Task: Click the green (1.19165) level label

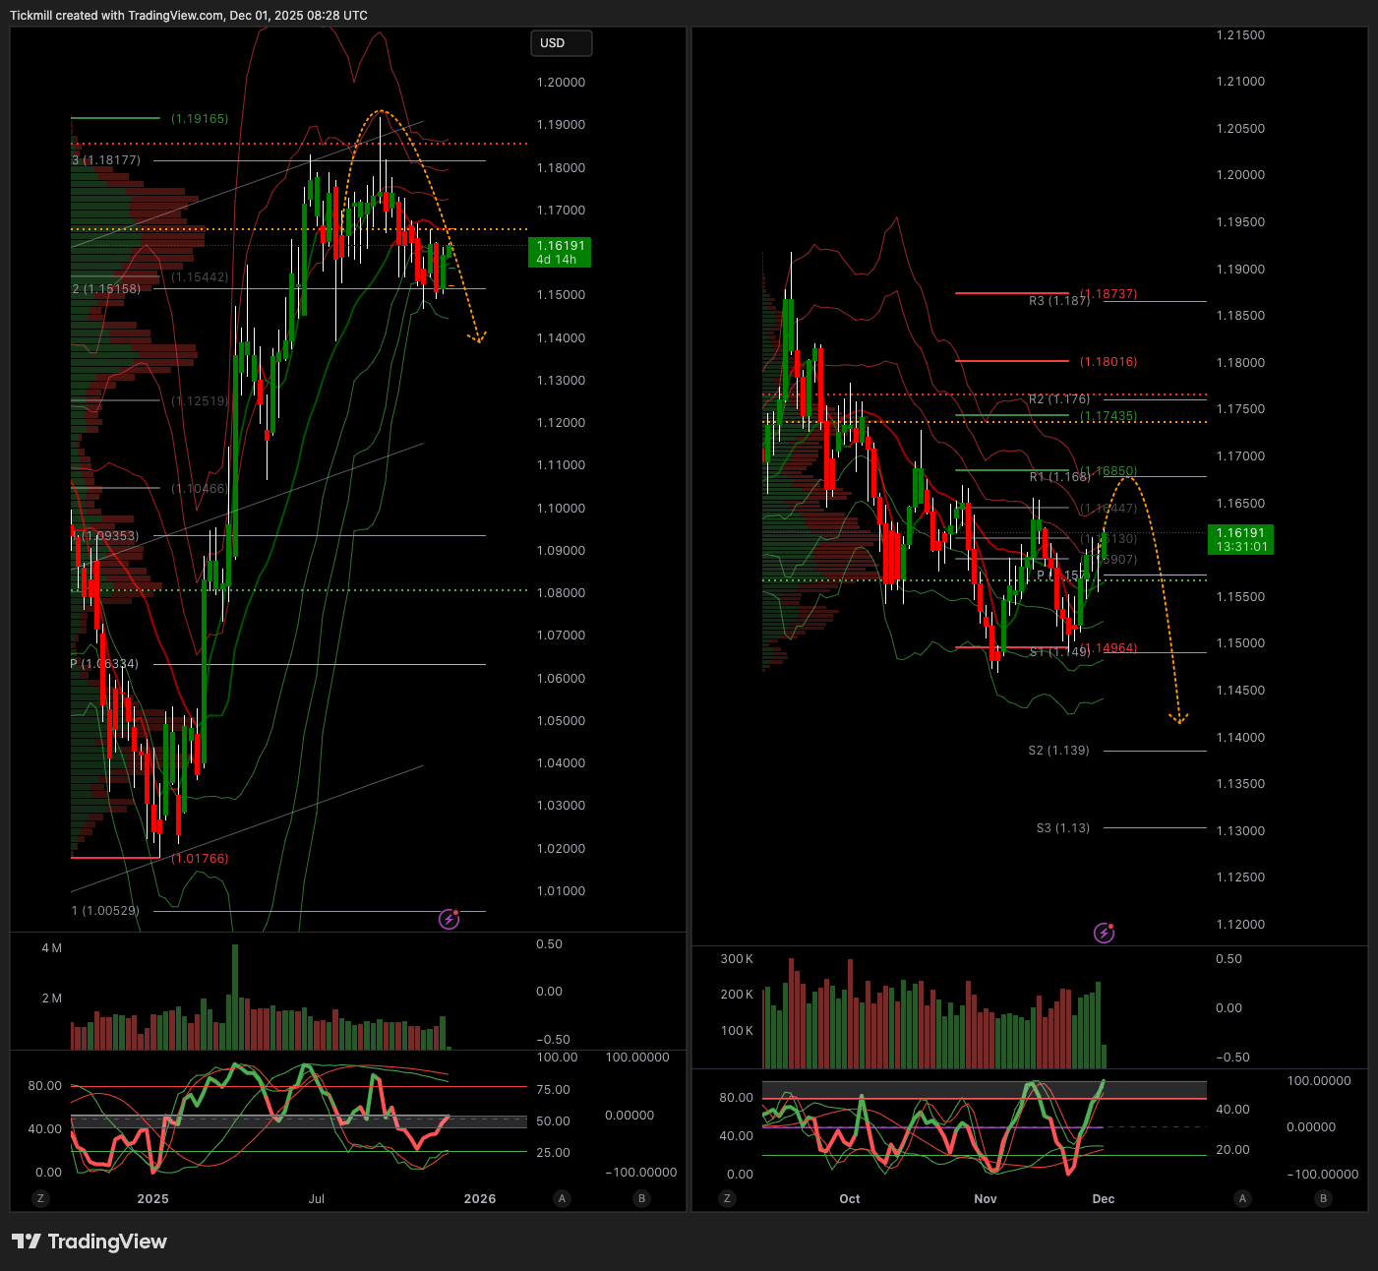Action: click(200, 119)
